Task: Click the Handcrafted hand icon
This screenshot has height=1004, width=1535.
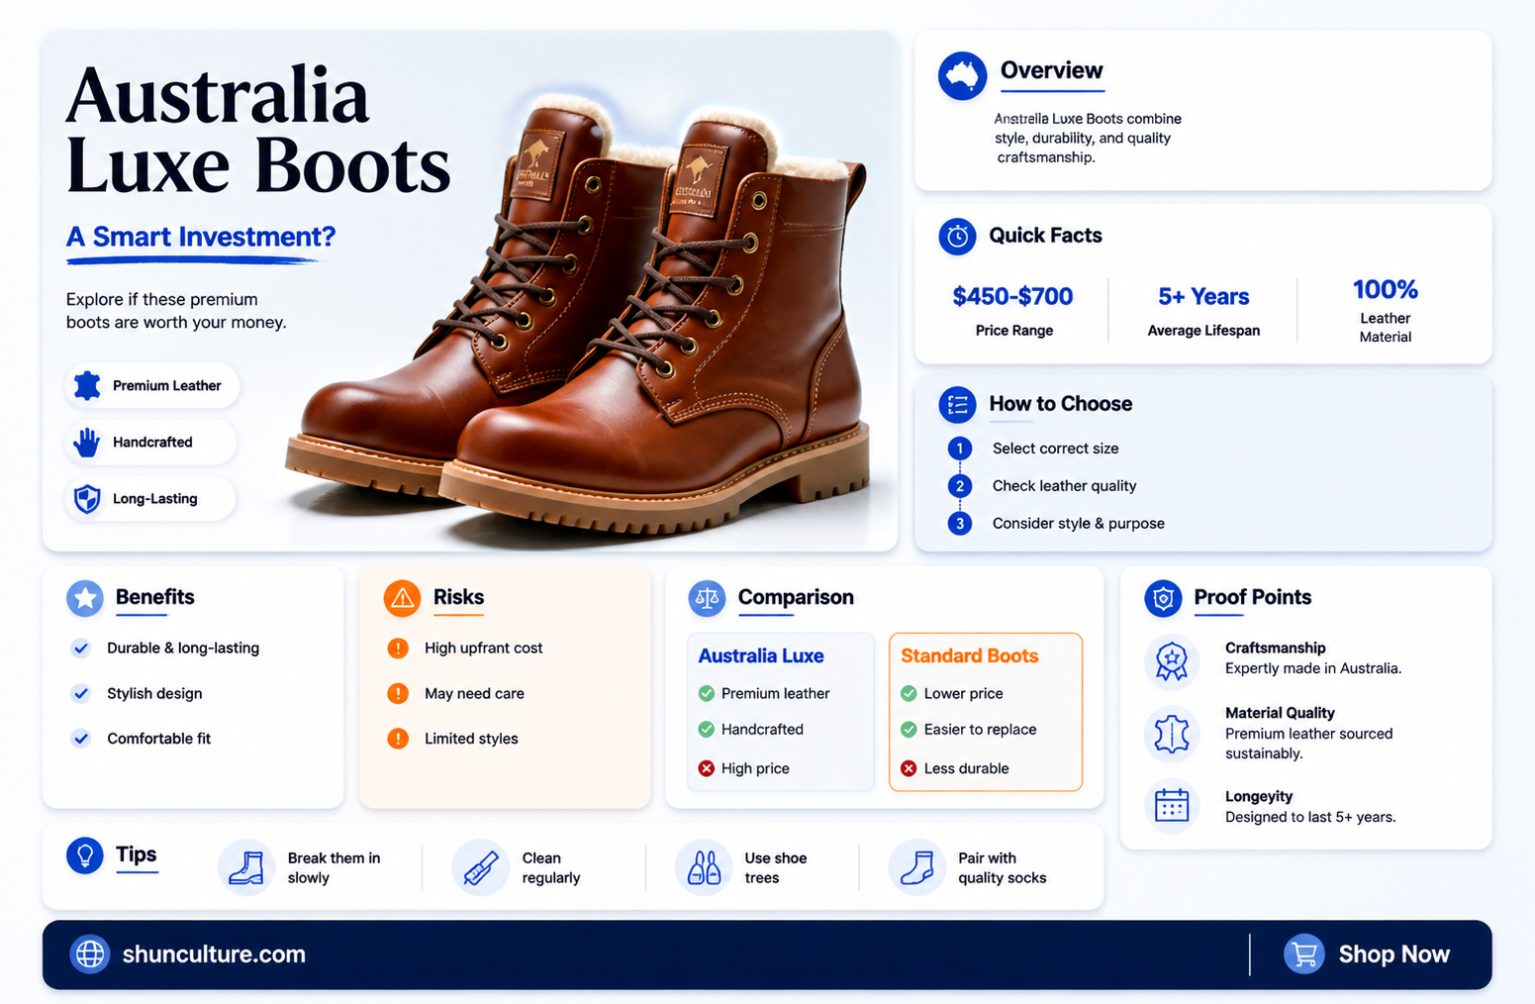Action: [87, 443]
